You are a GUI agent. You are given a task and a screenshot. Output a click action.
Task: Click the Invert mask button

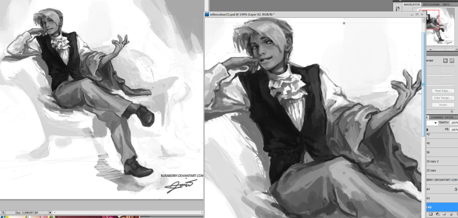click(443, 105)
